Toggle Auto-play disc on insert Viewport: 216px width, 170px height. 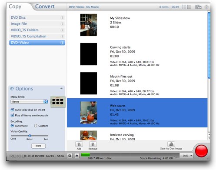pos(12,110)
